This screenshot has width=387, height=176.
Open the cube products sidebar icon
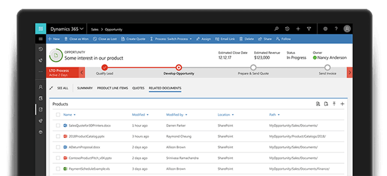41,132
